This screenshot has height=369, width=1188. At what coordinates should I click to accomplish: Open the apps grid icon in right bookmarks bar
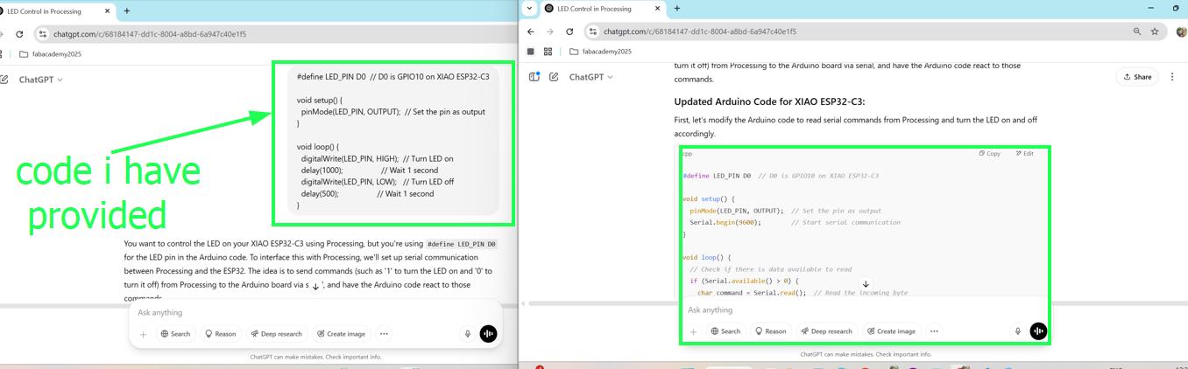[x=548, y=52]
